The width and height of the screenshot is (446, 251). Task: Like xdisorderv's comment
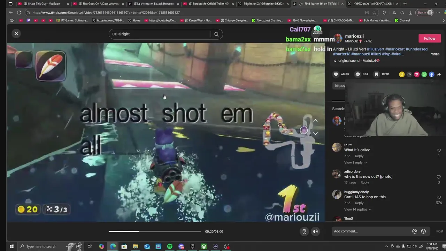[x=439, y=177]
